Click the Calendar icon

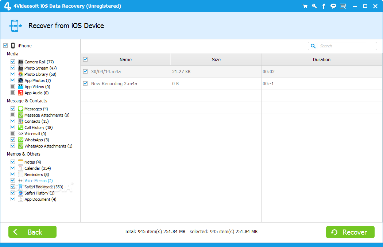21,168
